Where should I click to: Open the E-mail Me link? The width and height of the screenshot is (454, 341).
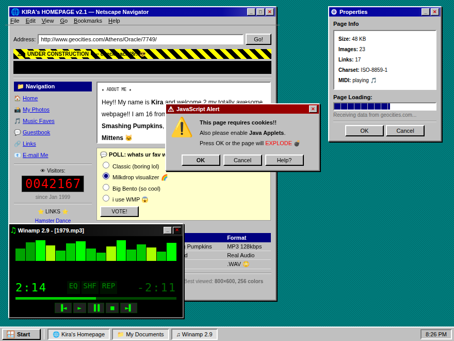click(x=35, y=155)
